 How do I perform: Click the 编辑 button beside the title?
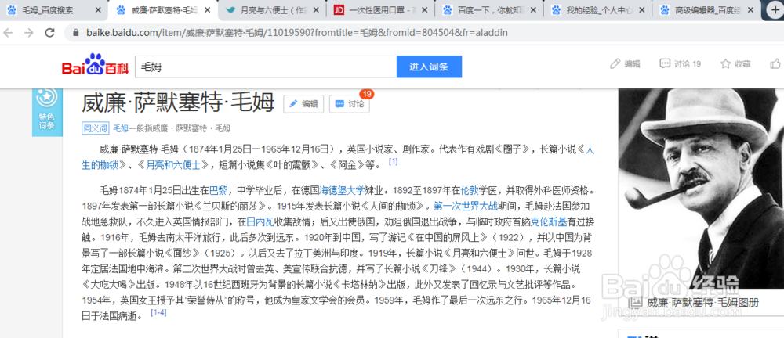click(x=303, y=104)
